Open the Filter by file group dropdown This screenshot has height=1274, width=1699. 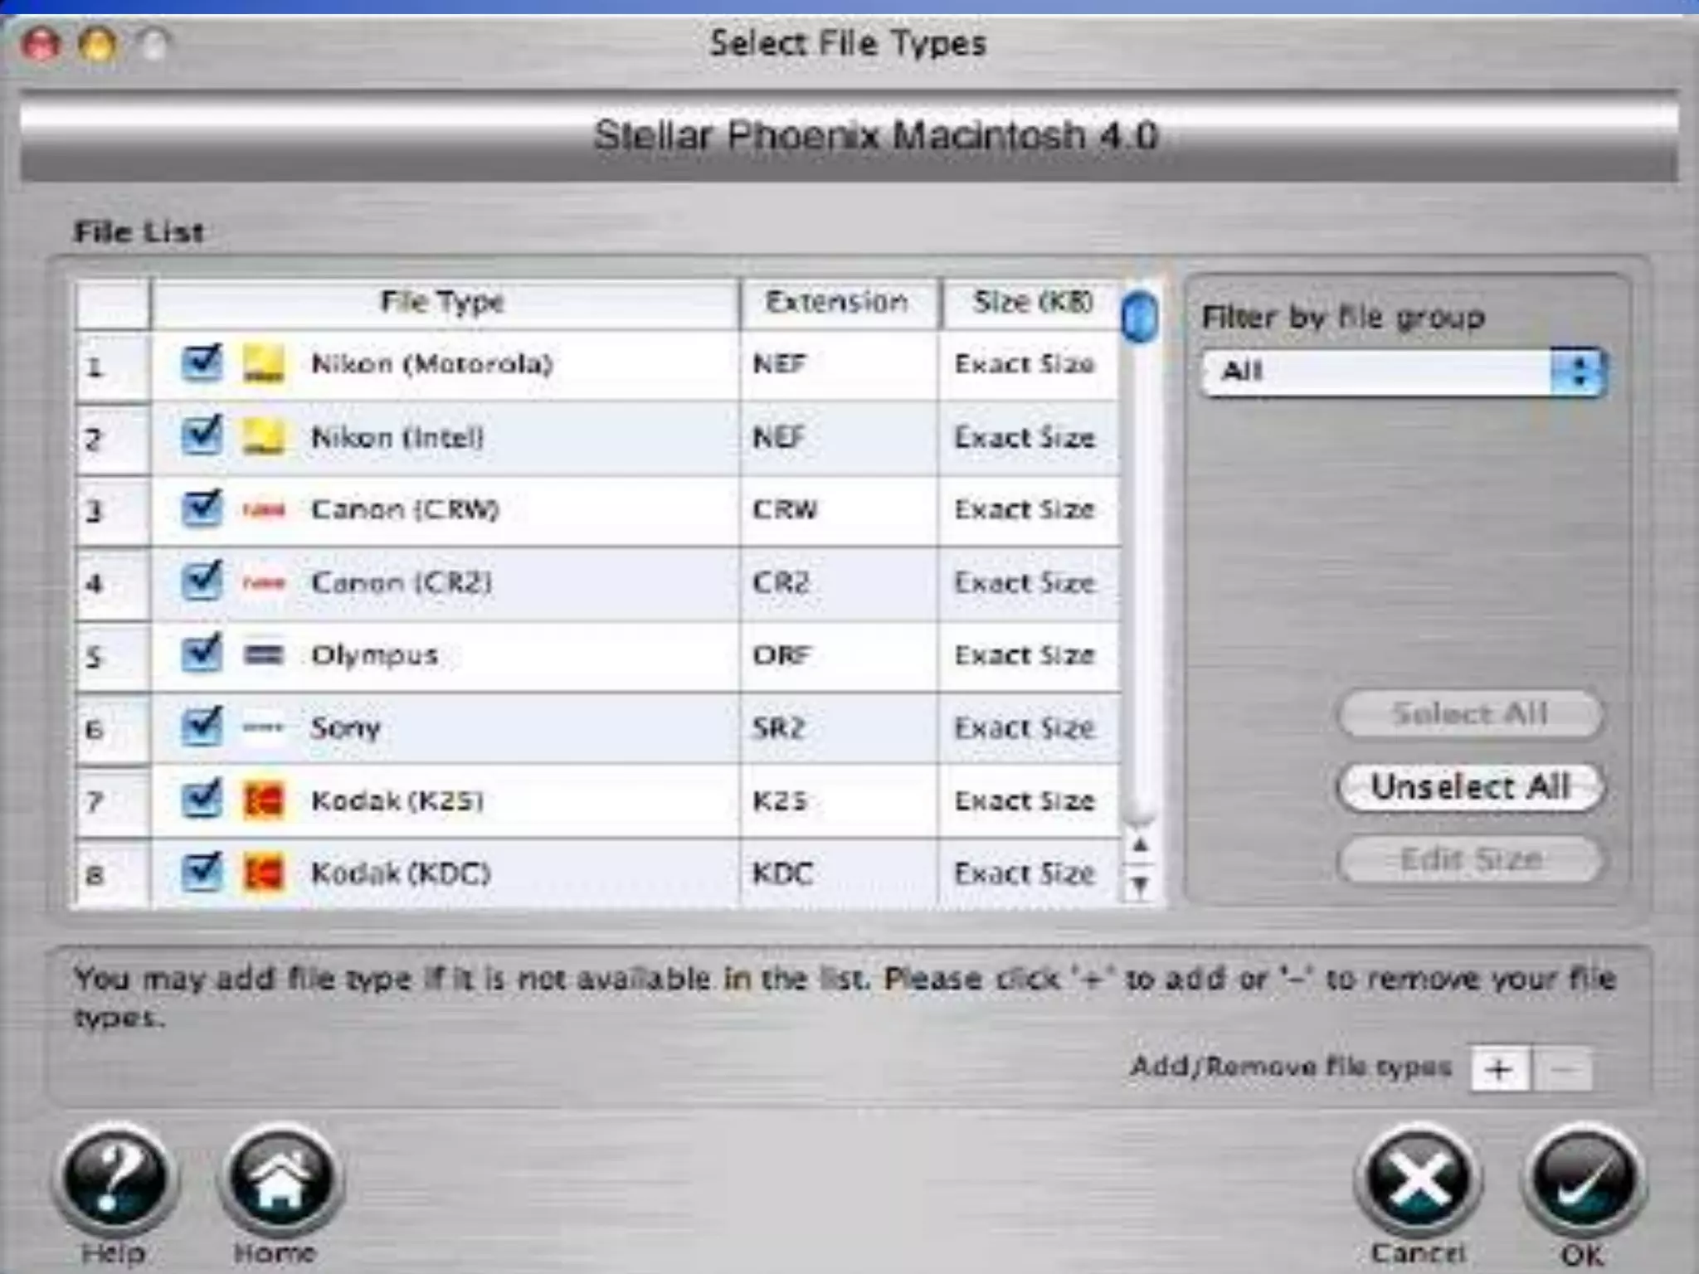pos(1404,372)
